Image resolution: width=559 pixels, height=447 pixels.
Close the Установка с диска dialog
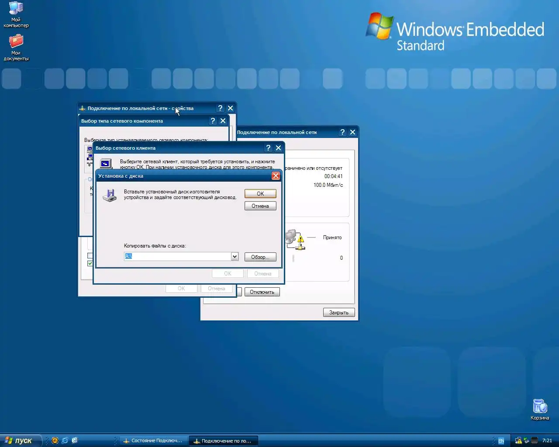(276, 176)
